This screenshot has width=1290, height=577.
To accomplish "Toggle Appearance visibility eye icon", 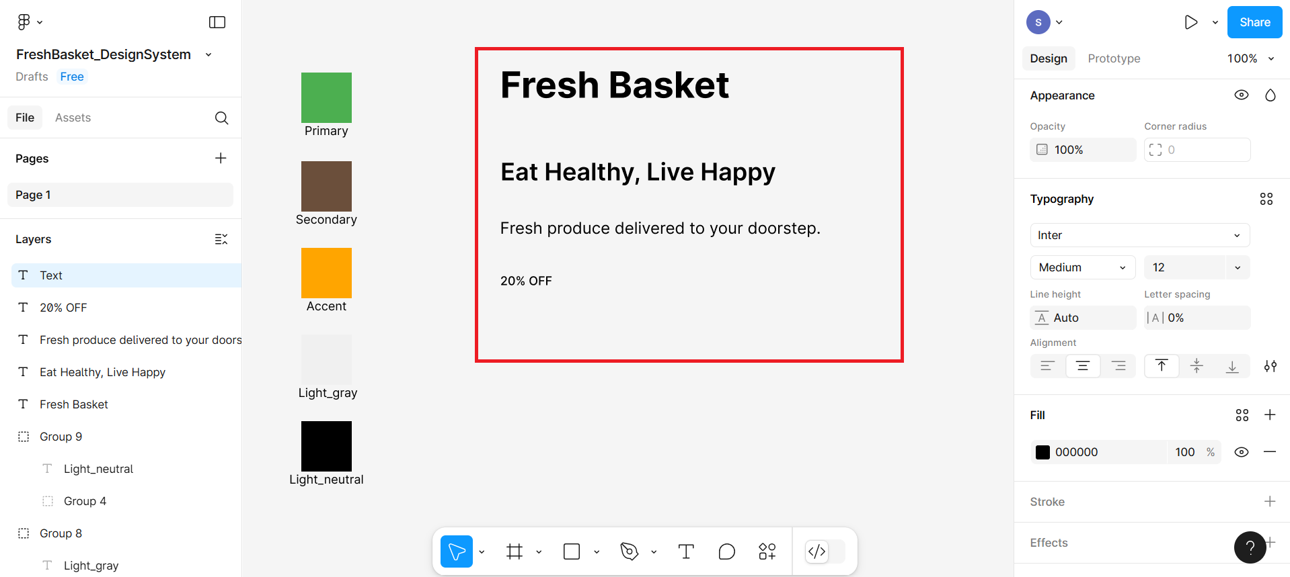I will pyautogui.click(x=1241, y=95).
